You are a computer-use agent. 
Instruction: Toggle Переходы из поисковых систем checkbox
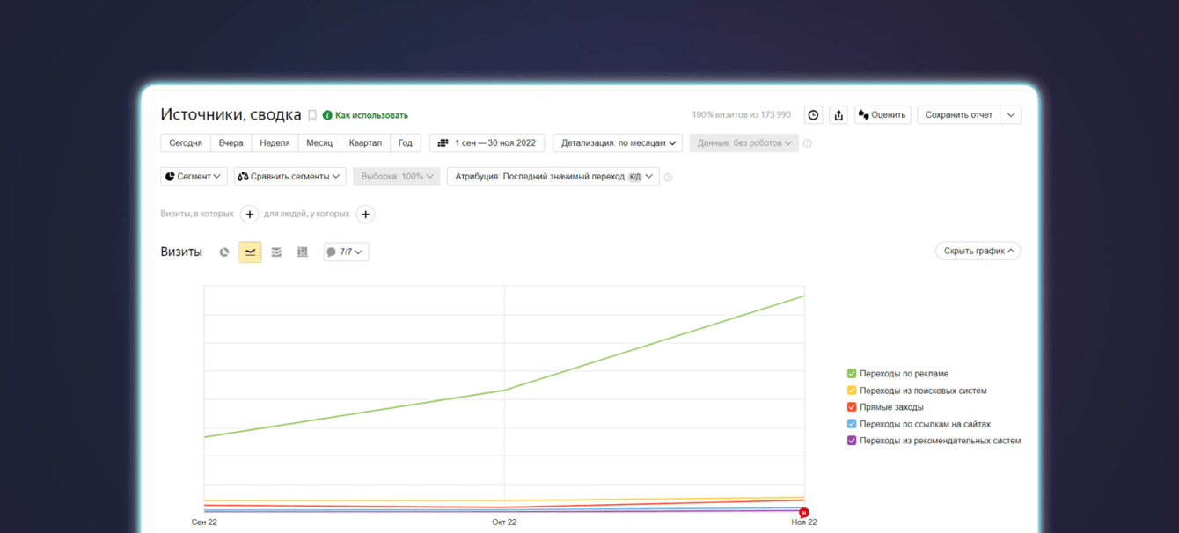pos(852,391)
